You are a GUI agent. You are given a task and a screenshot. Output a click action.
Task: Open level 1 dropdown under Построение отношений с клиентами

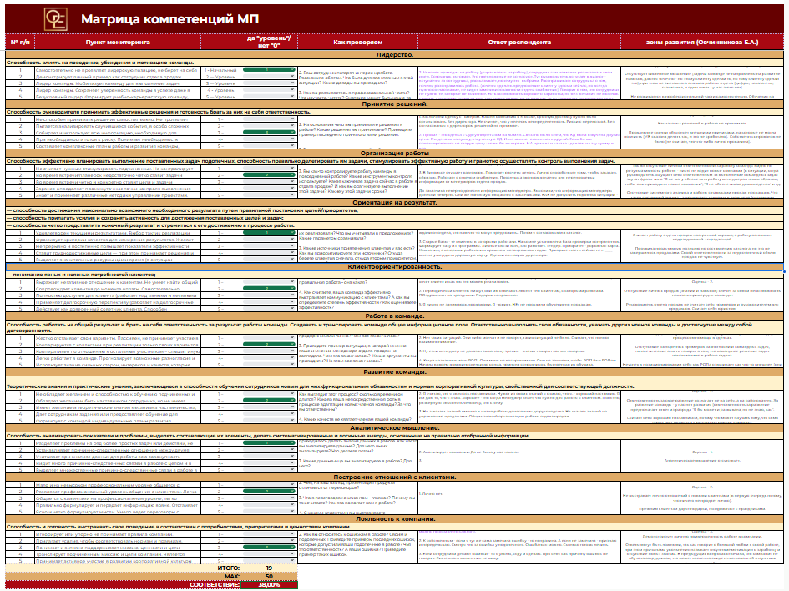269,484
